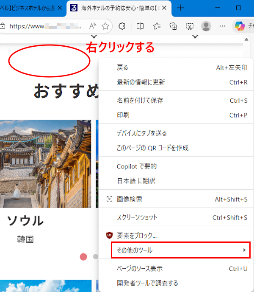Open the Extensions puzzle icon
Image resolution: width=254 pixels, height=292 pixels.
coord(122,26)
